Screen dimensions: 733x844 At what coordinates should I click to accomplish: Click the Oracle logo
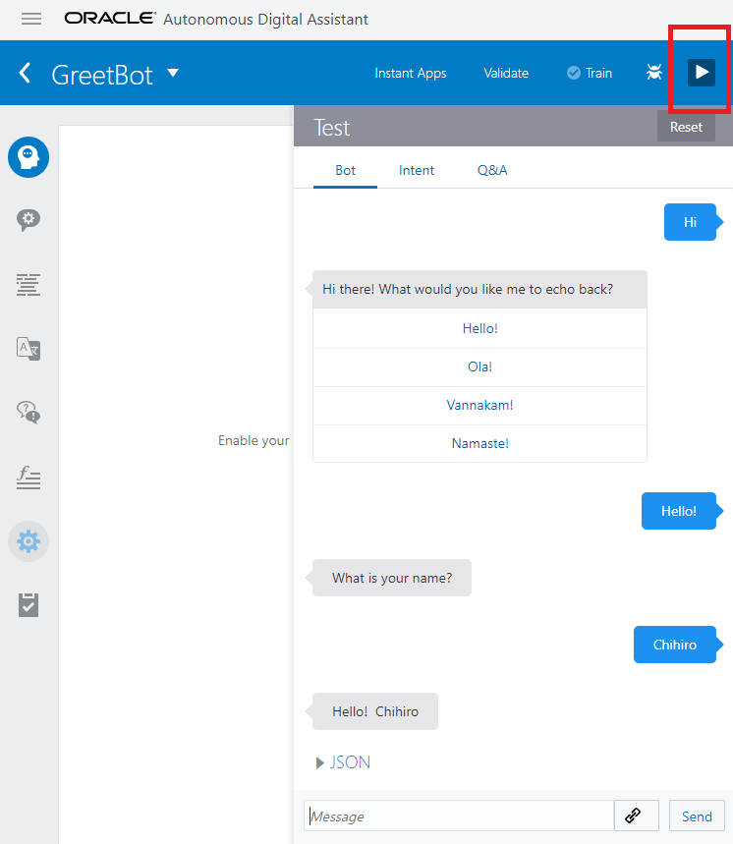click(110, 19)
